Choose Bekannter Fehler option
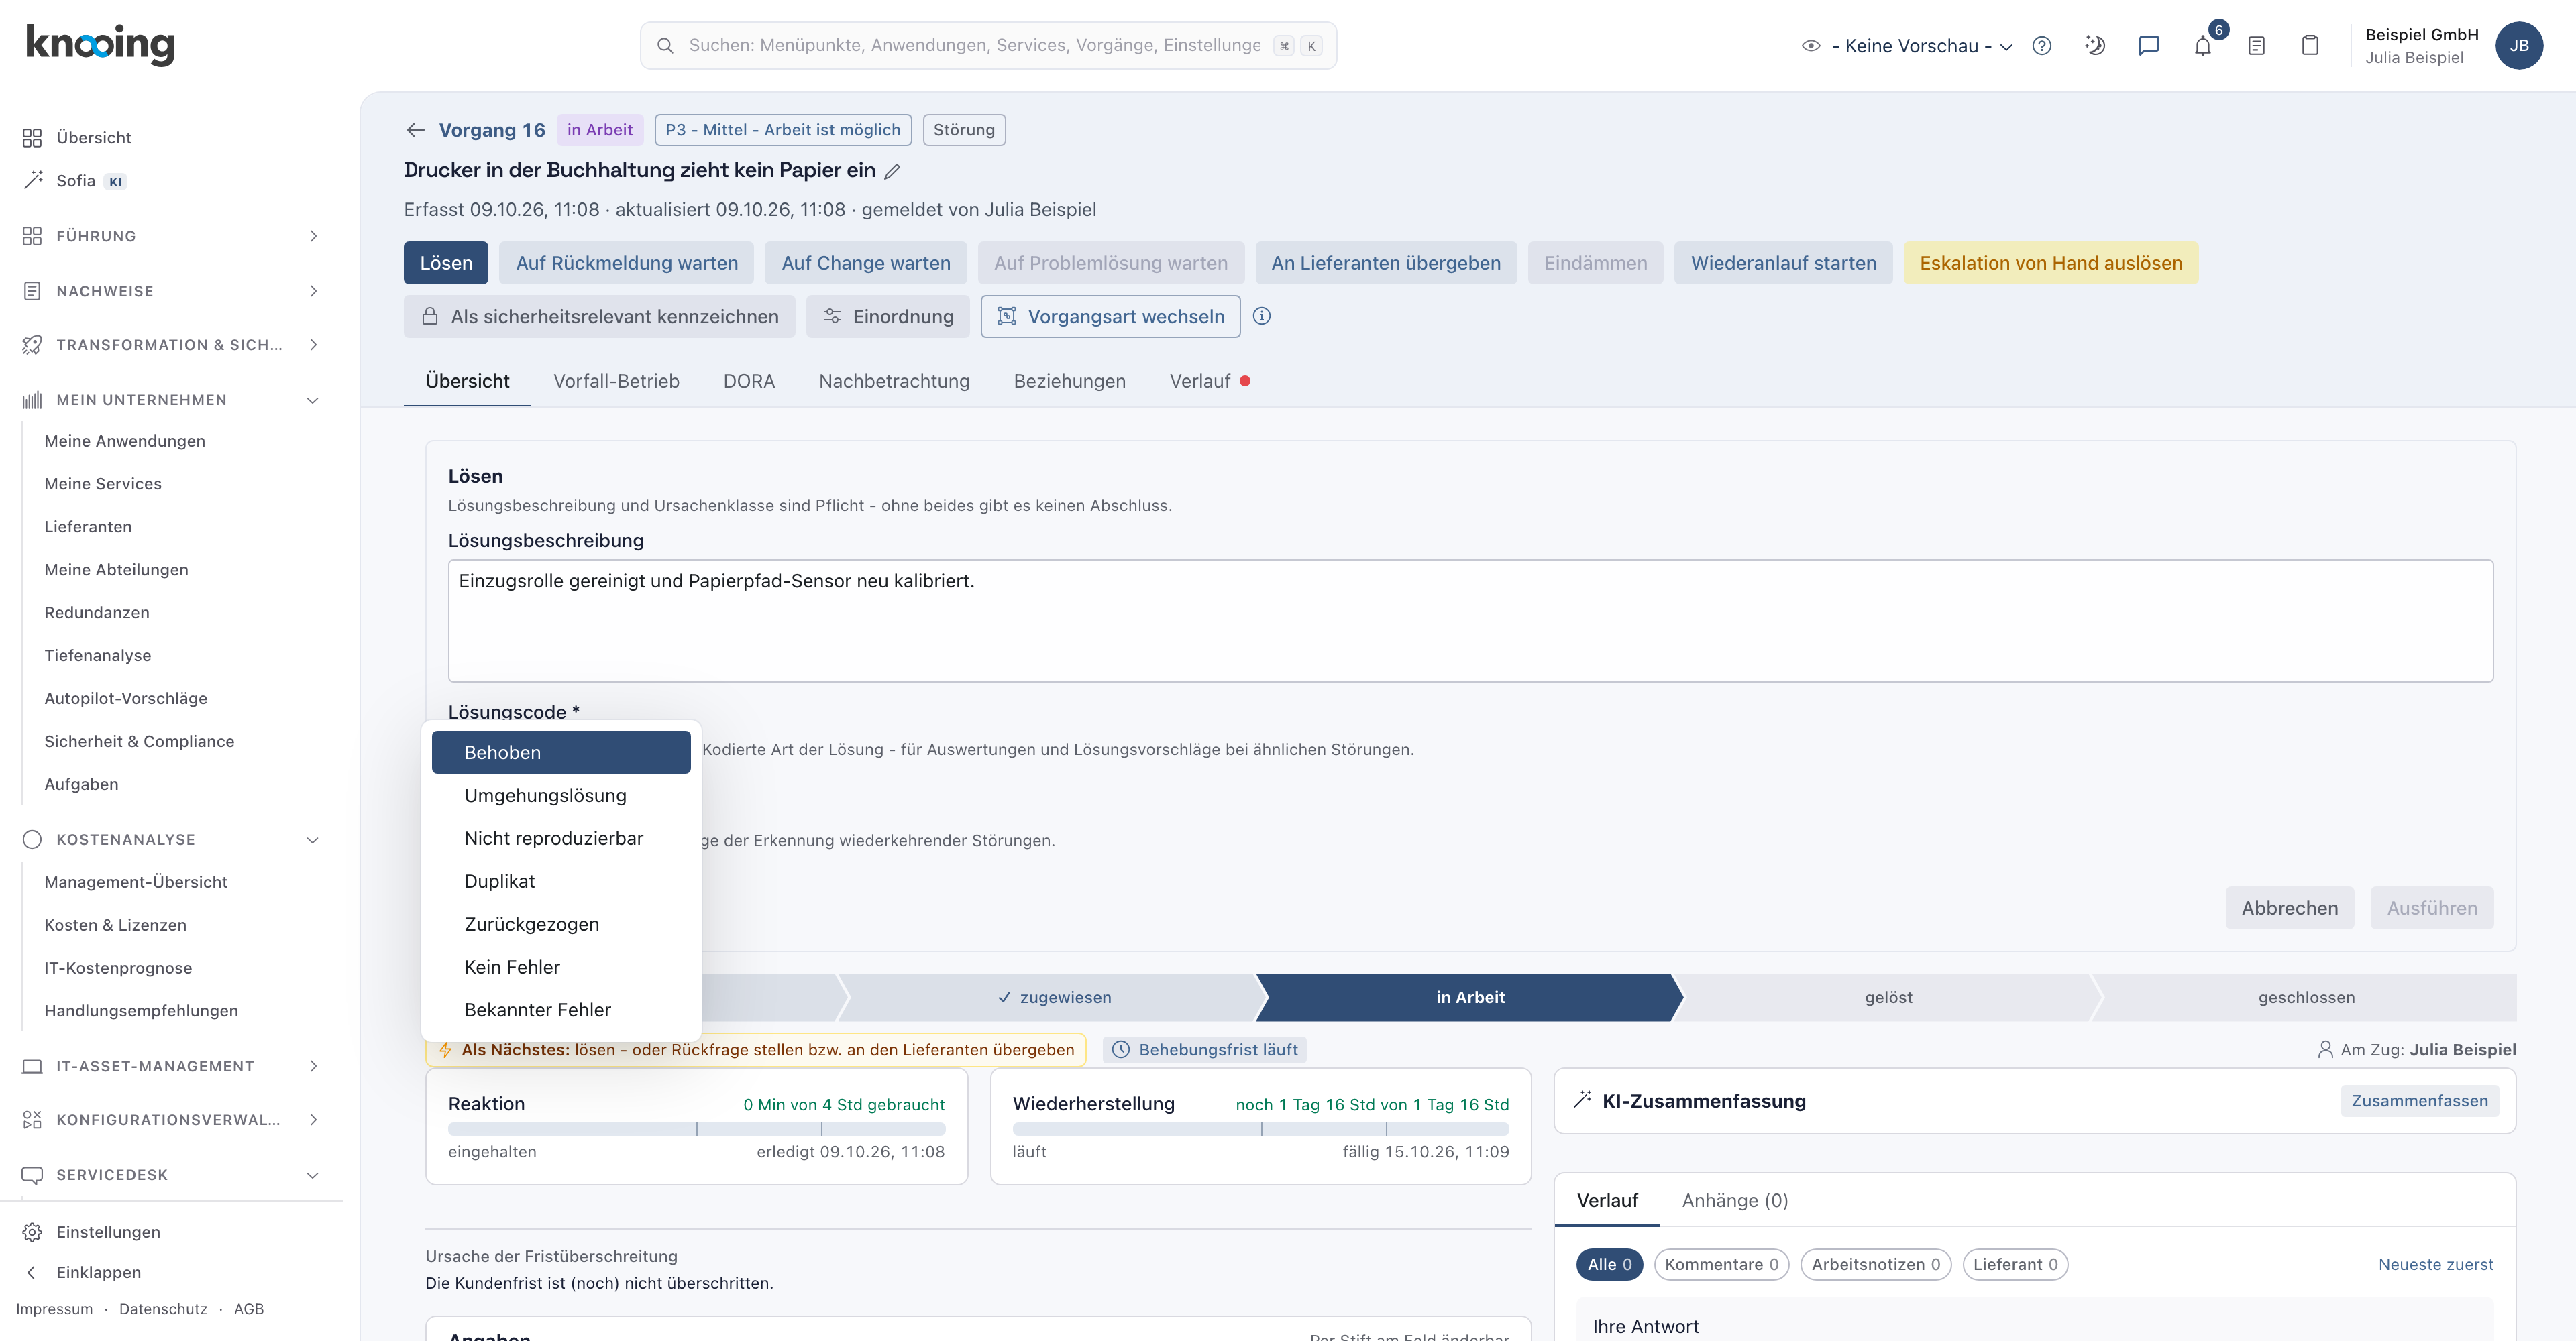 [x=561, y=1010]
